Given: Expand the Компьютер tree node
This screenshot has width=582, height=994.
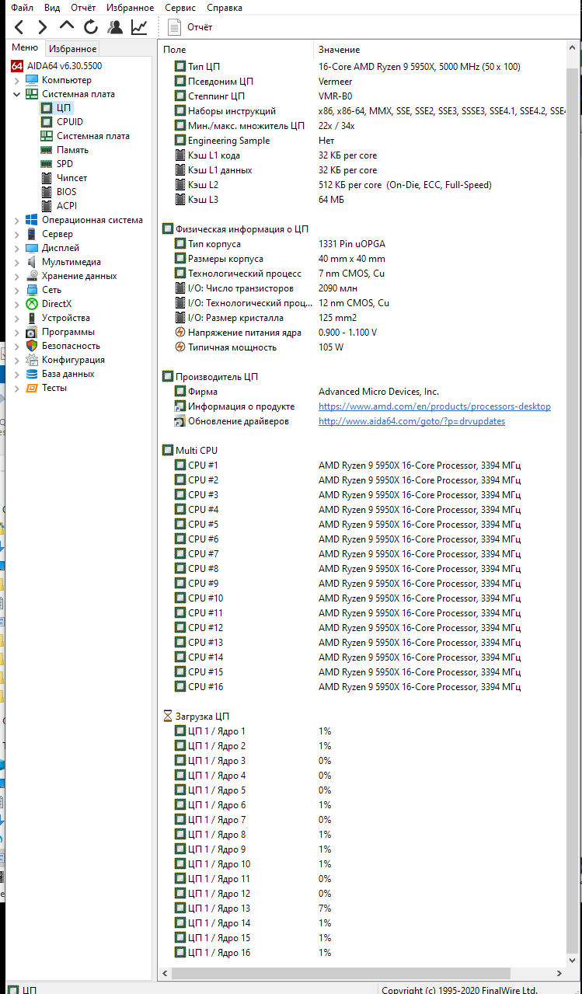Looking at the screenshot, I should 17,80.
